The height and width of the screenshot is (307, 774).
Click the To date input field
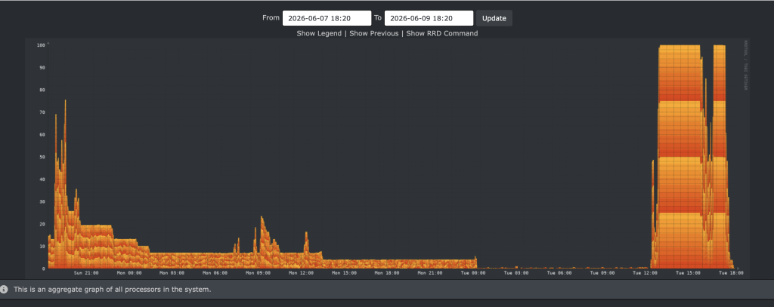[429, 18]
